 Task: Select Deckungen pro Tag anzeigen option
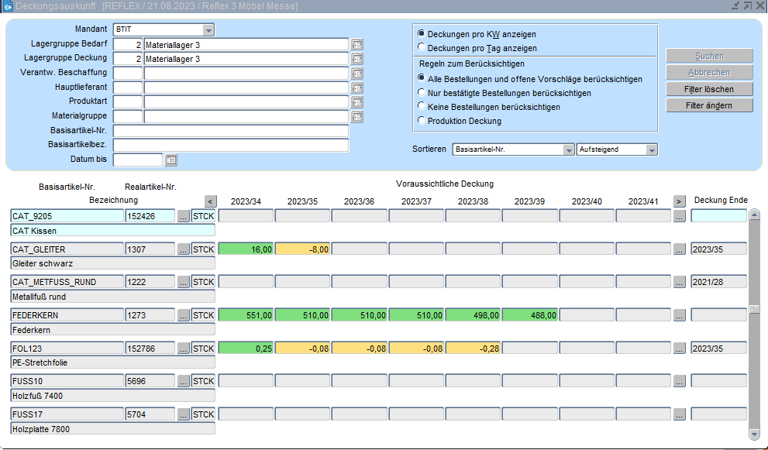coord(421,48)
